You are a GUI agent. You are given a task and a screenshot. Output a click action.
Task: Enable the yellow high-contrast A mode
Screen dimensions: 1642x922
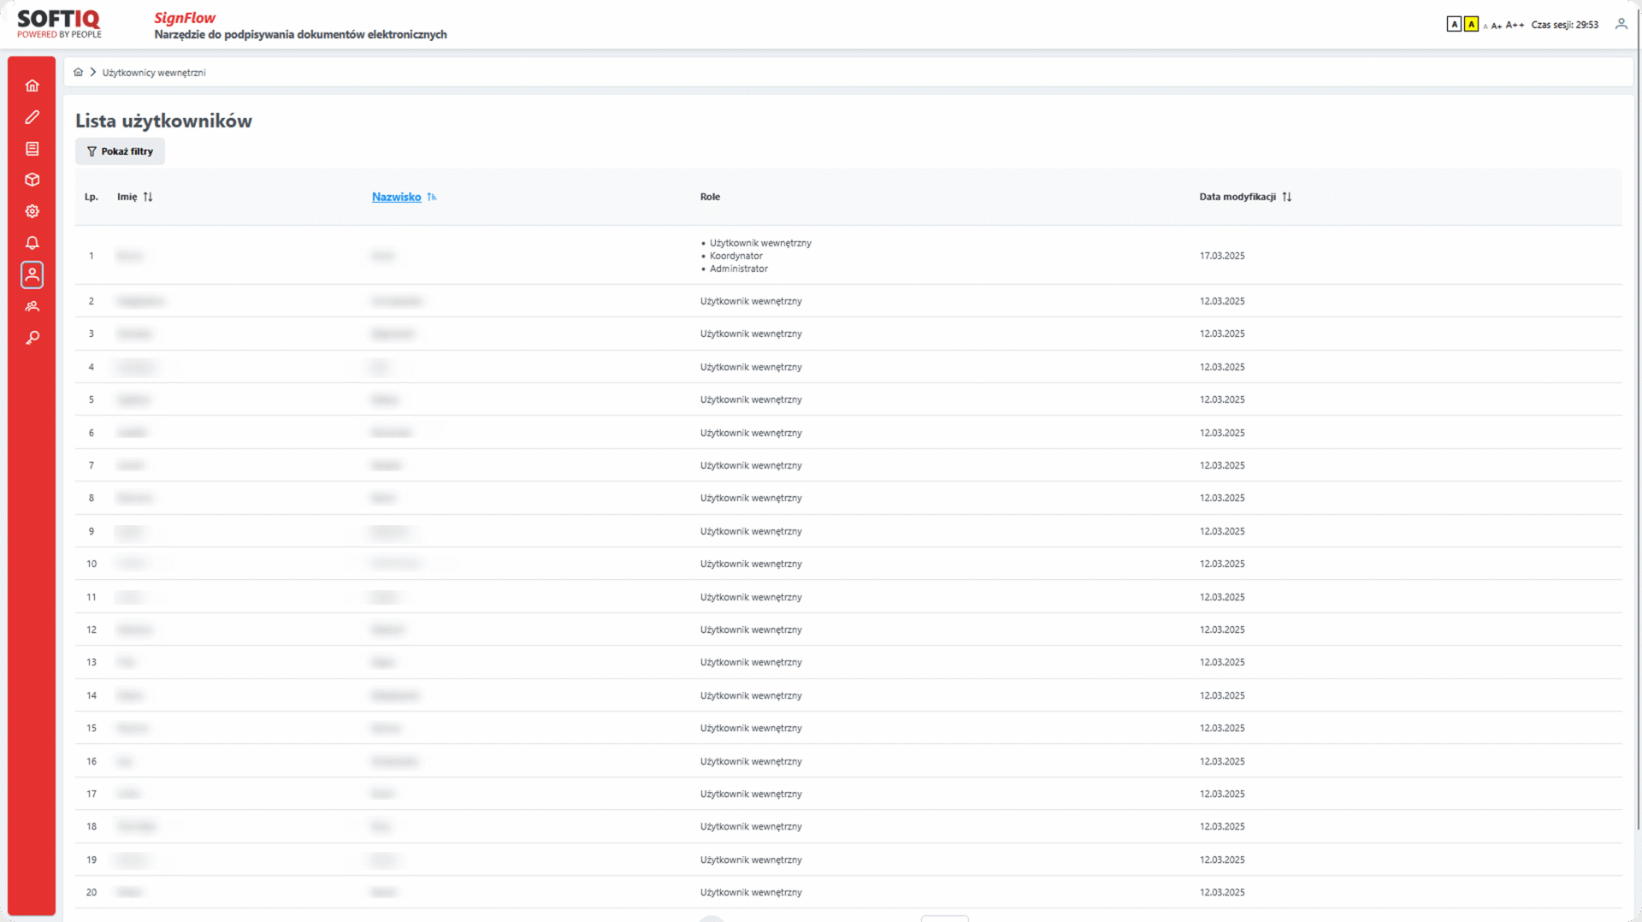[1471, 24]
